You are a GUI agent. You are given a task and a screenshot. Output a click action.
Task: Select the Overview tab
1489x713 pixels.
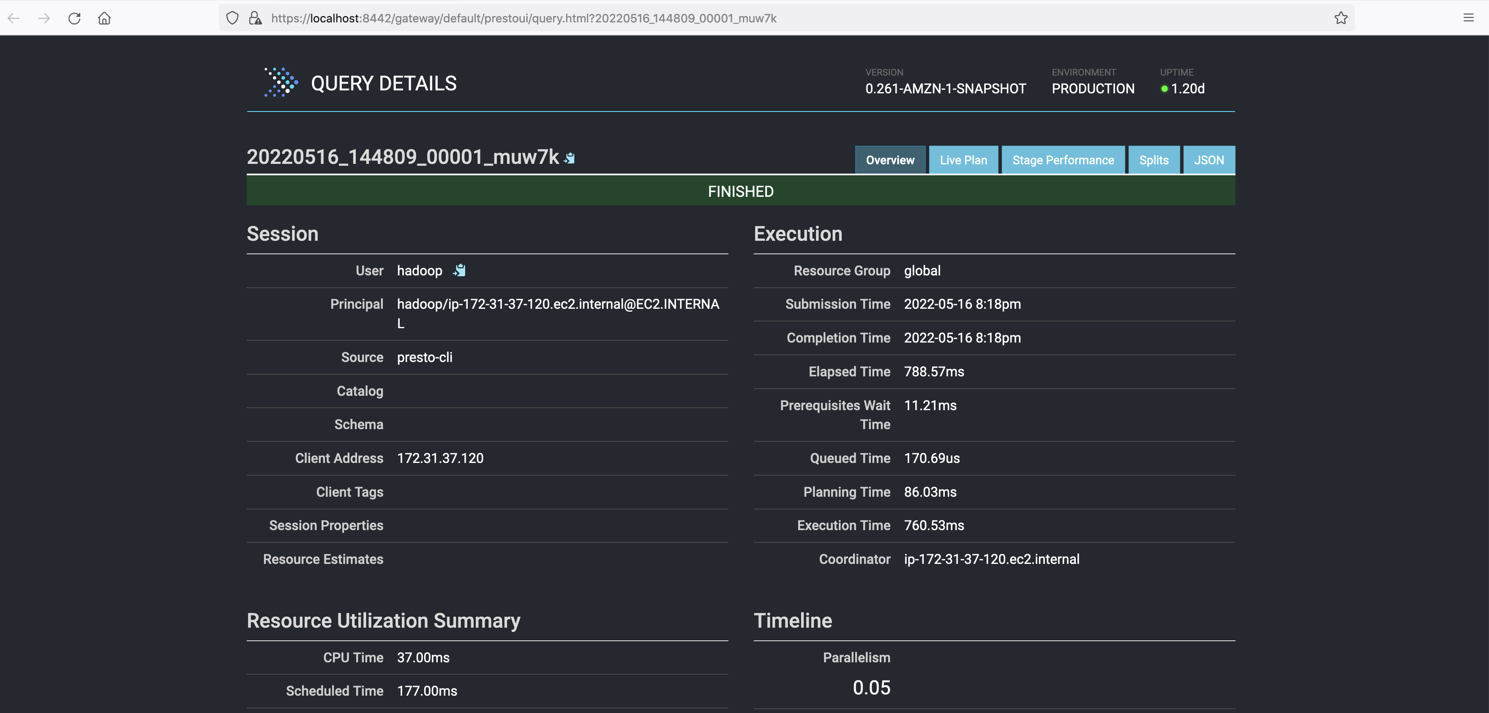click(889, 160)
